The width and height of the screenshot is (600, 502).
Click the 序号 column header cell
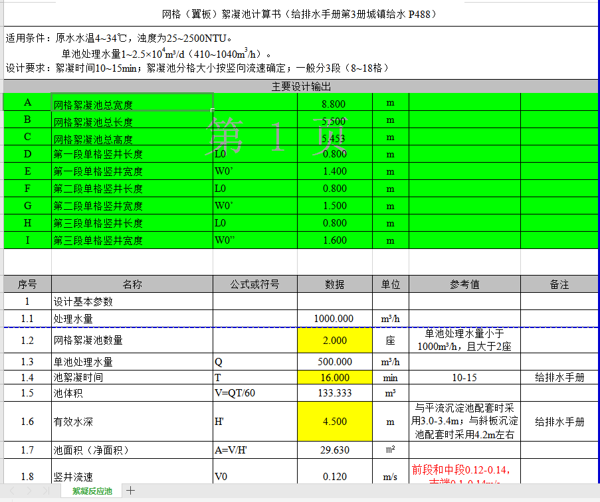pyautogui.click(x=27, y=284)
